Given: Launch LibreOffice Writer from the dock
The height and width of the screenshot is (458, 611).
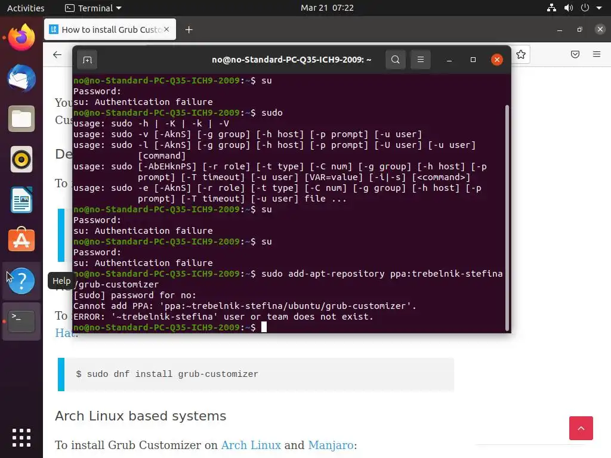Looking at the screenshot, I should click(21, 200).
